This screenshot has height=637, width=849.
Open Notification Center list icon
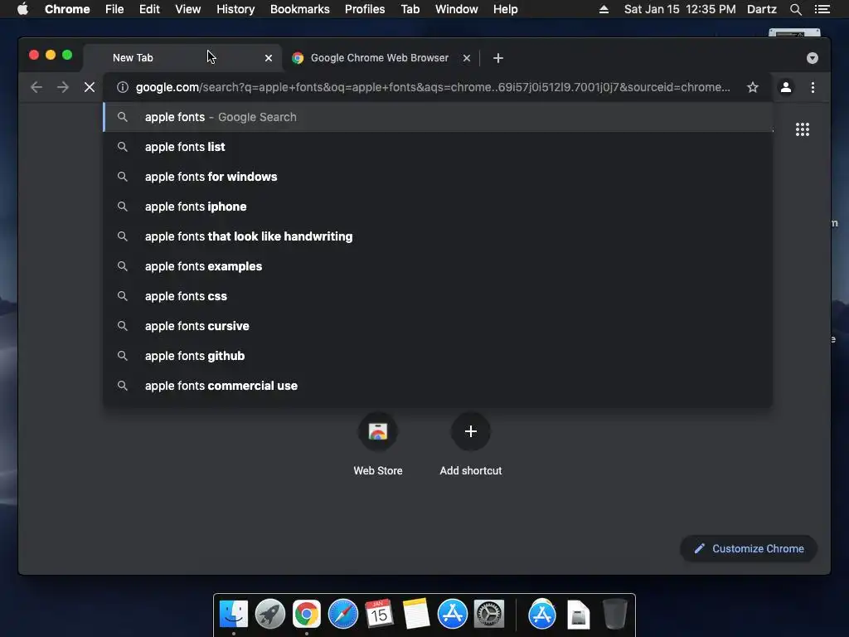pyautogui.click(x=822, y=9)
